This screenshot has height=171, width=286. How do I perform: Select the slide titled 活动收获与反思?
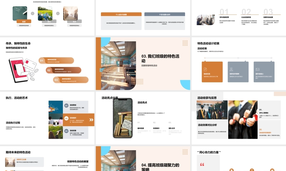(239, 118)
